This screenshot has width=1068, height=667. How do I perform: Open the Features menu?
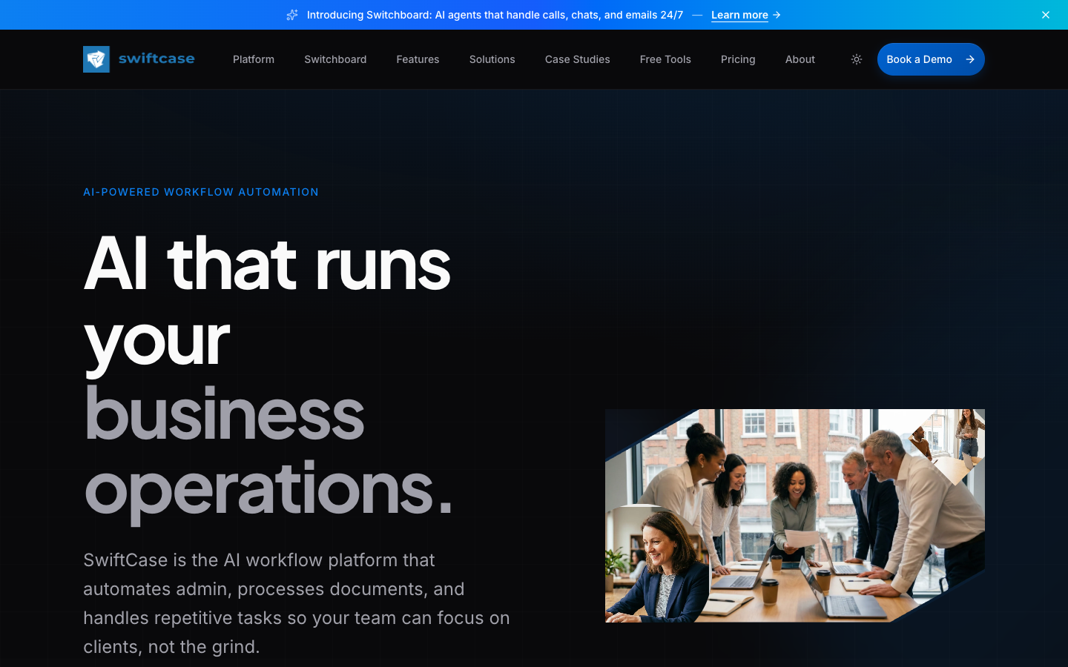(418, 59)
